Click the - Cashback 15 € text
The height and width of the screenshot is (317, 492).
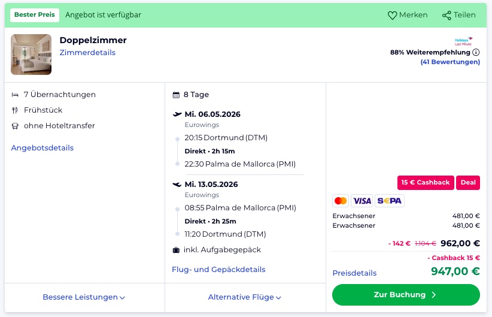(x=454, y=258)
